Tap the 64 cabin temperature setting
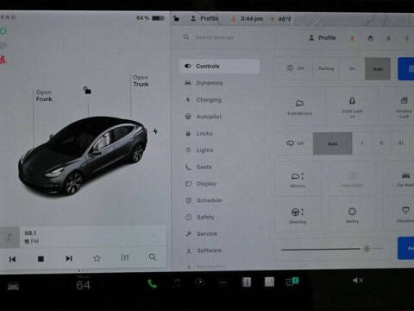414x311 pixels. 83,285
